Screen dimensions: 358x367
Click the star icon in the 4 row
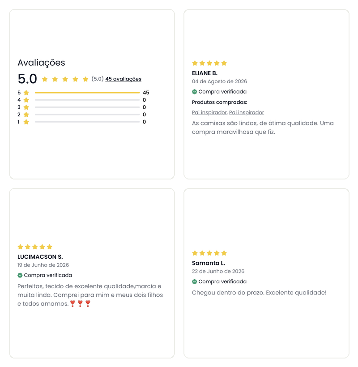(x=26, y=100)
